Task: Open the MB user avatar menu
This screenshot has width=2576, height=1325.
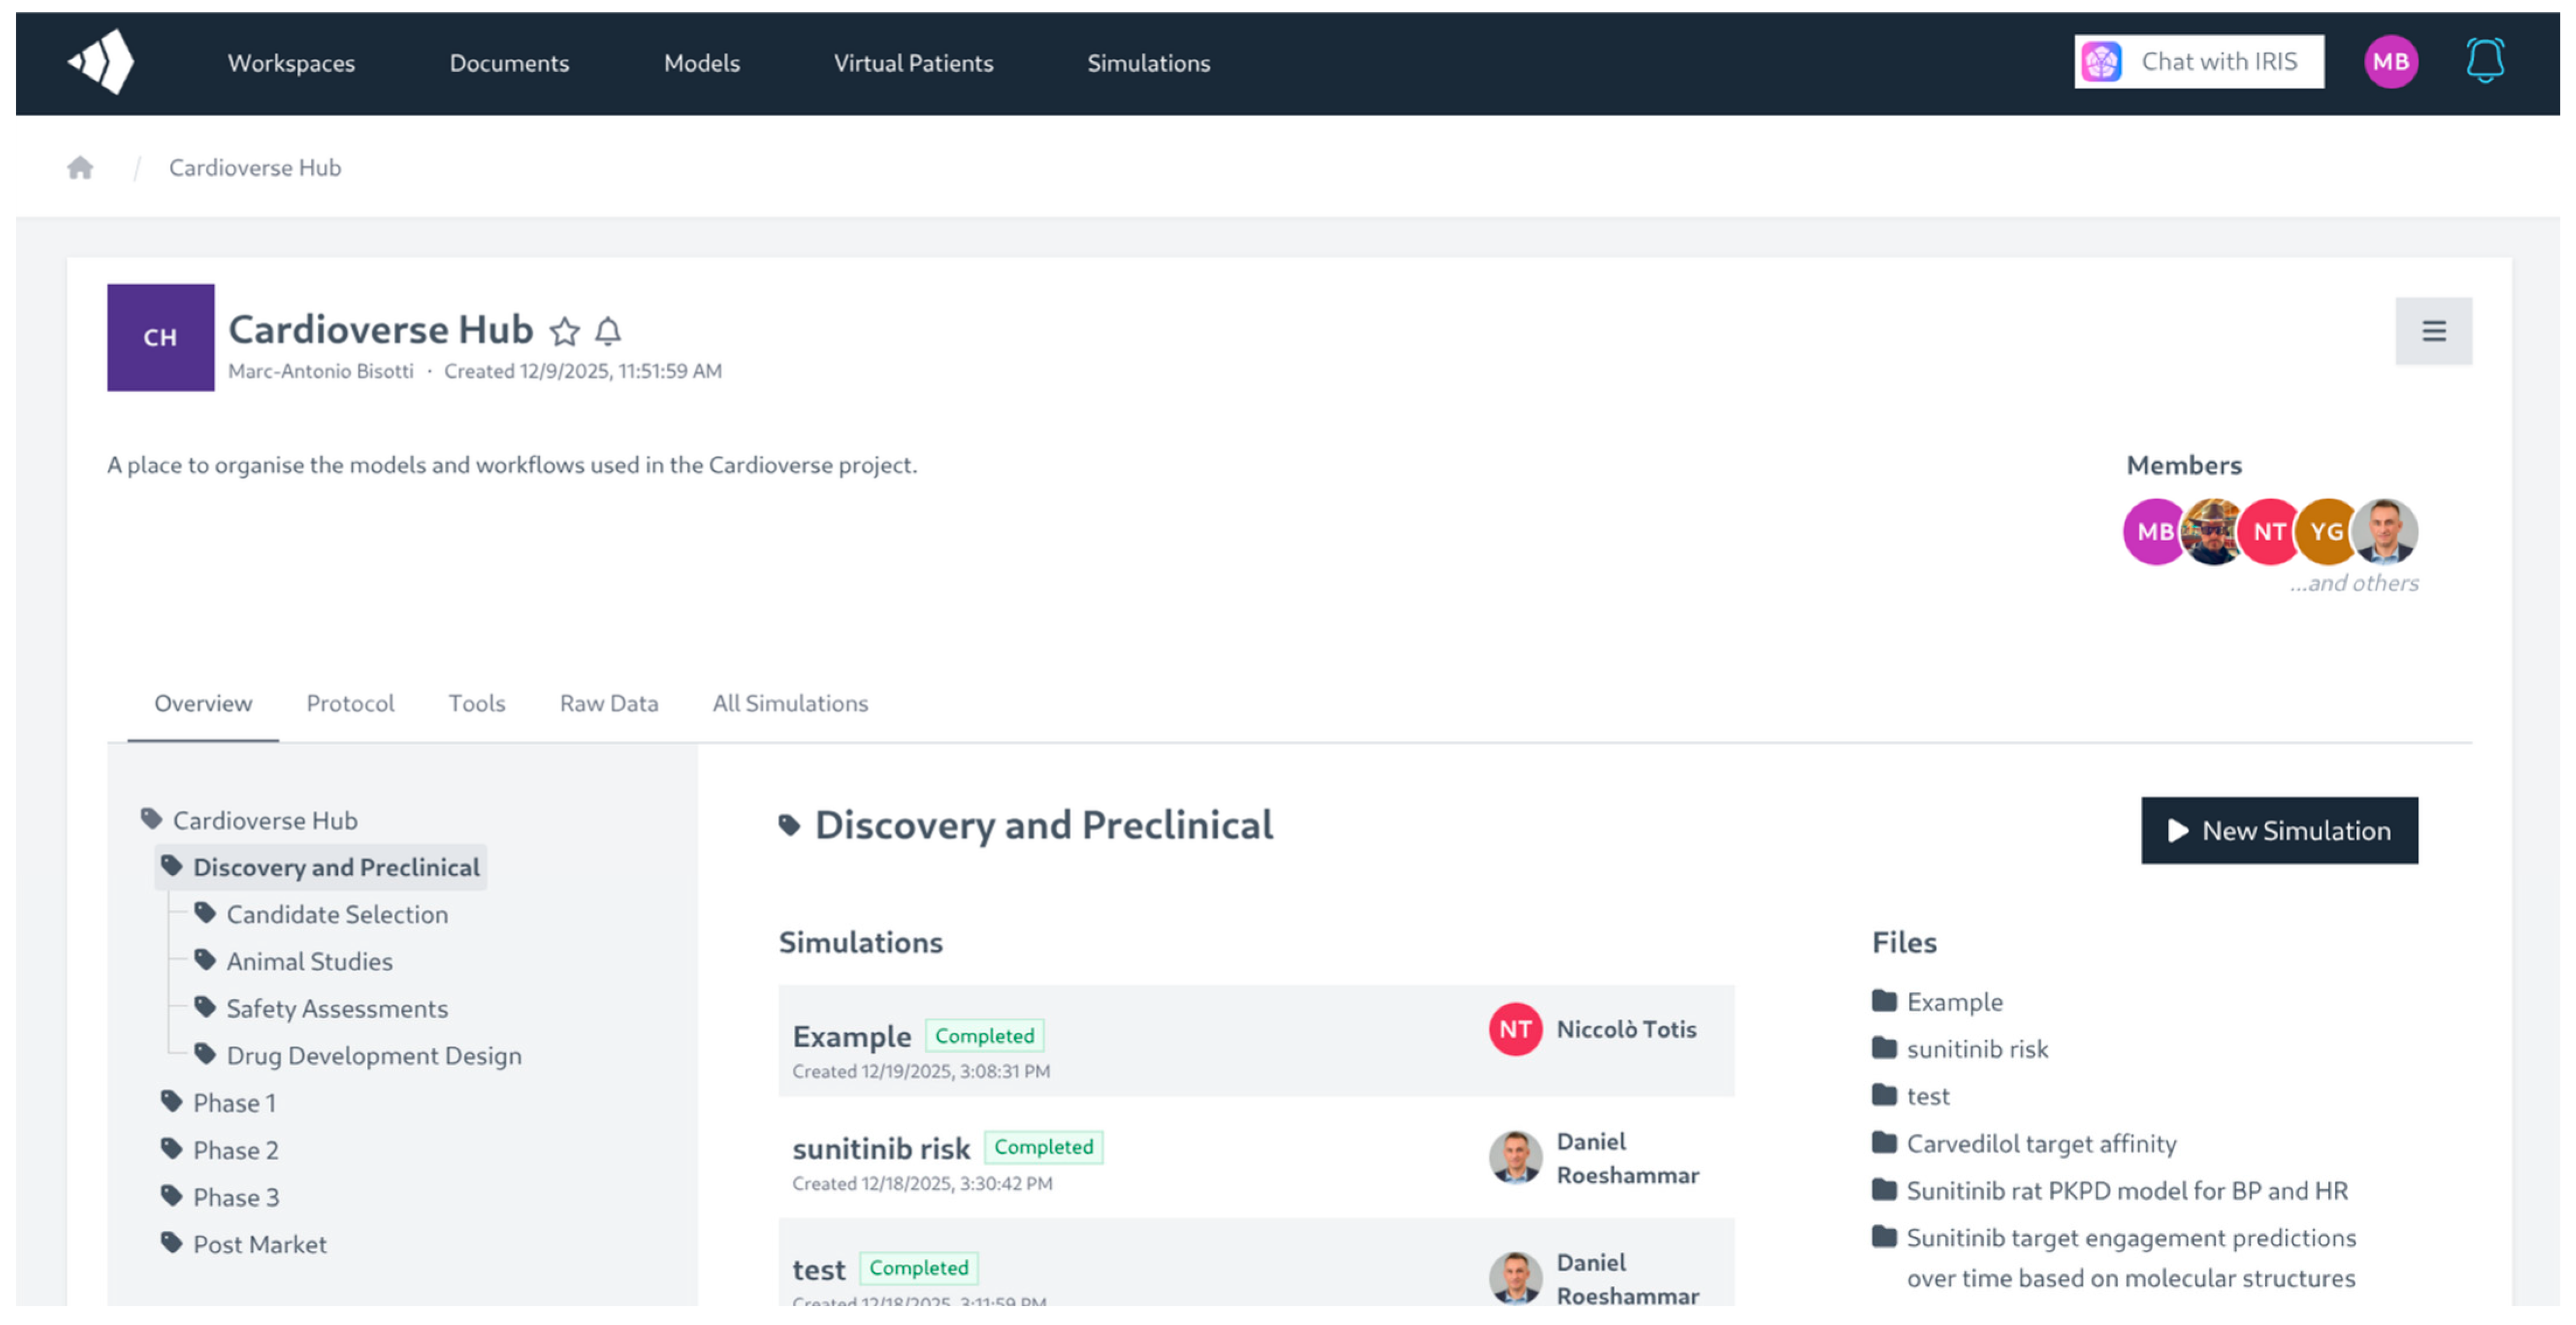Action: click(x=2390, y=62)
